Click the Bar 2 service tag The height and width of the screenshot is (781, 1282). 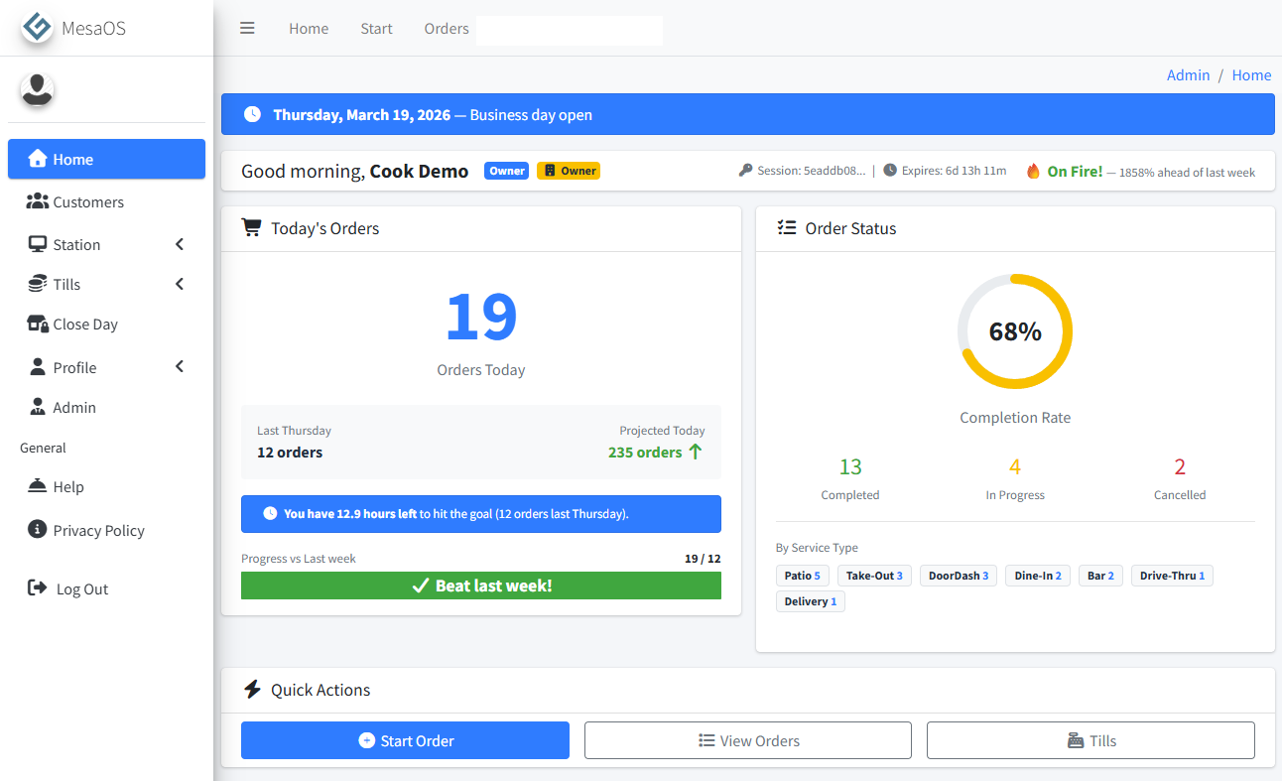tap(1100, 576)
